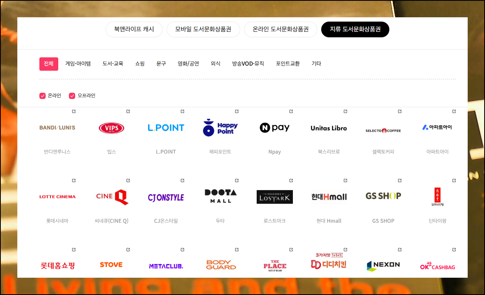
Task: Click the 해피포인트 name label
Action: pos(220,152)
